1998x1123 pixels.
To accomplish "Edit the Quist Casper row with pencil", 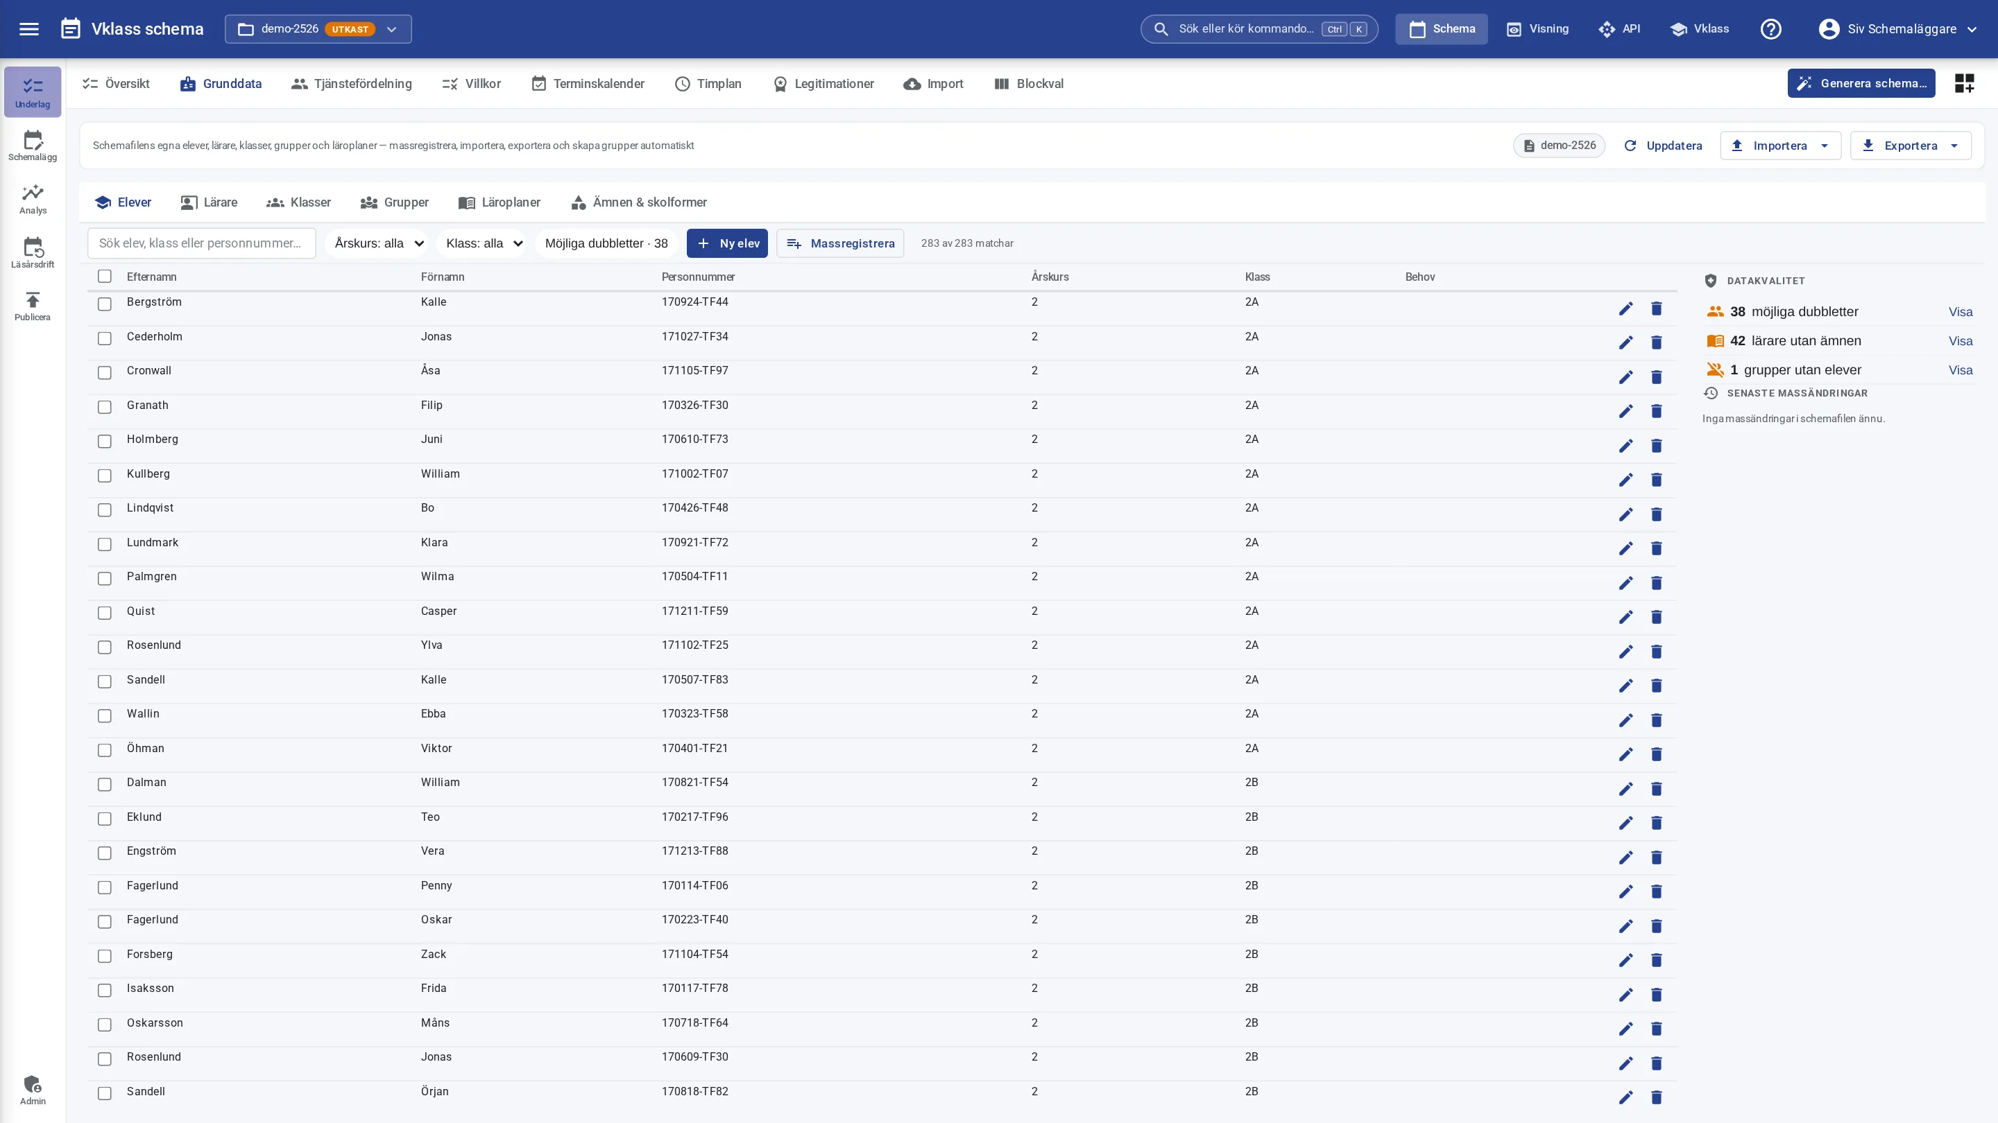I will pyautogui.click(x=1625, y=617).
